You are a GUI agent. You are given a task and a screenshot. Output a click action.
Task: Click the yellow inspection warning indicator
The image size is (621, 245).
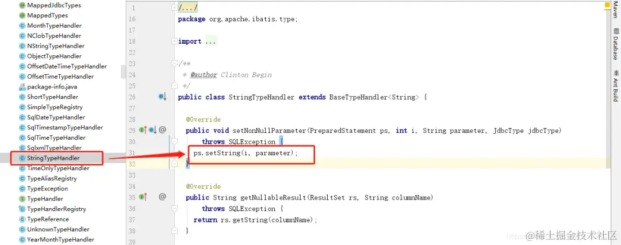[x=607, y=5]
